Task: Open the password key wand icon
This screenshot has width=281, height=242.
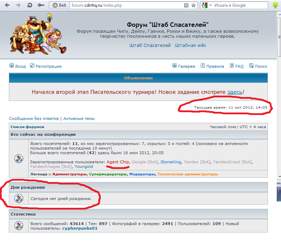Action: point(41,5)
